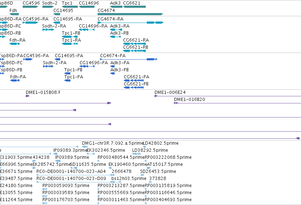
Task: Click the CG4674-RA transcript label
Action: 111,19
